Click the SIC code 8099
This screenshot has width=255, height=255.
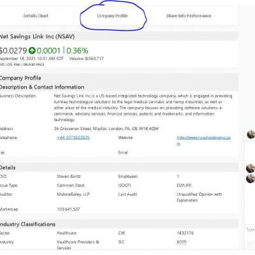(x=182, y=242)
